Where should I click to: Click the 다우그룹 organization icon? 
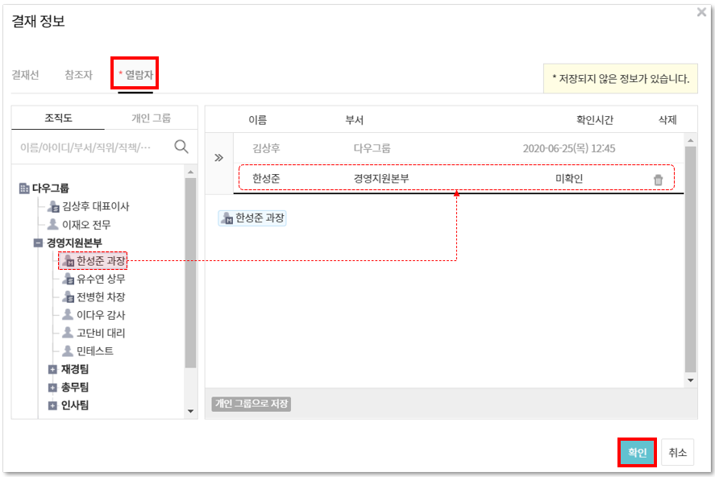pos(23,189)
